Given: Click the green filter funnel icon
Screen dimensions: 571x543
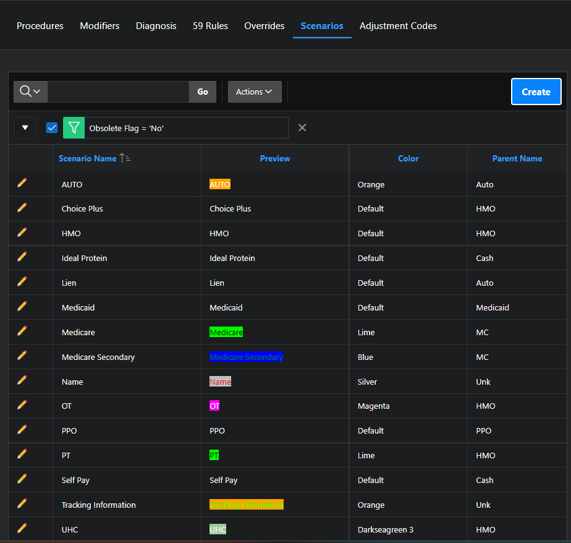Looking at the screenshot, I should 74,127.
